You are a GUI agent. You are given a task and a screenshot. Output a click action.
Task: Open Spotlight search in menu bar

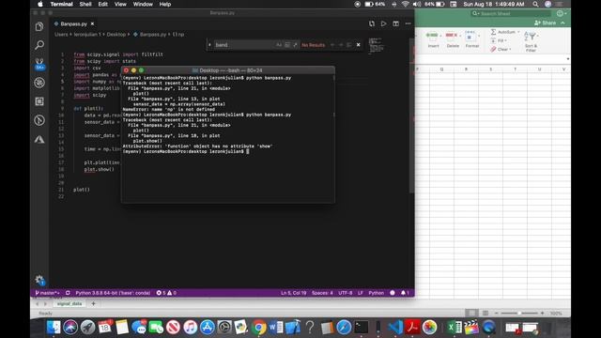tap(535, 4)
